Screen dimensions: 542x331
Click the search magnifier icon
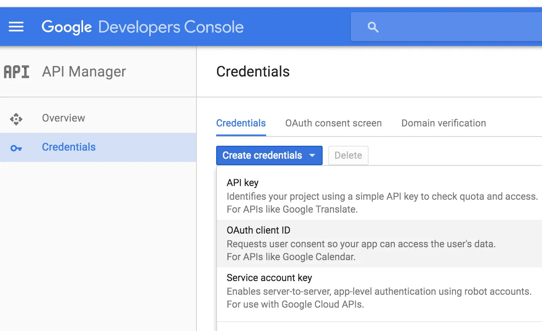[373, 27]
